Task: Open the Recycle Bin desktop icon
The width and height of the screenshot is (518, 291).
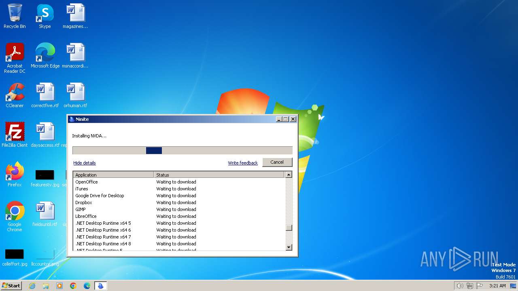Action: (15, 16)
